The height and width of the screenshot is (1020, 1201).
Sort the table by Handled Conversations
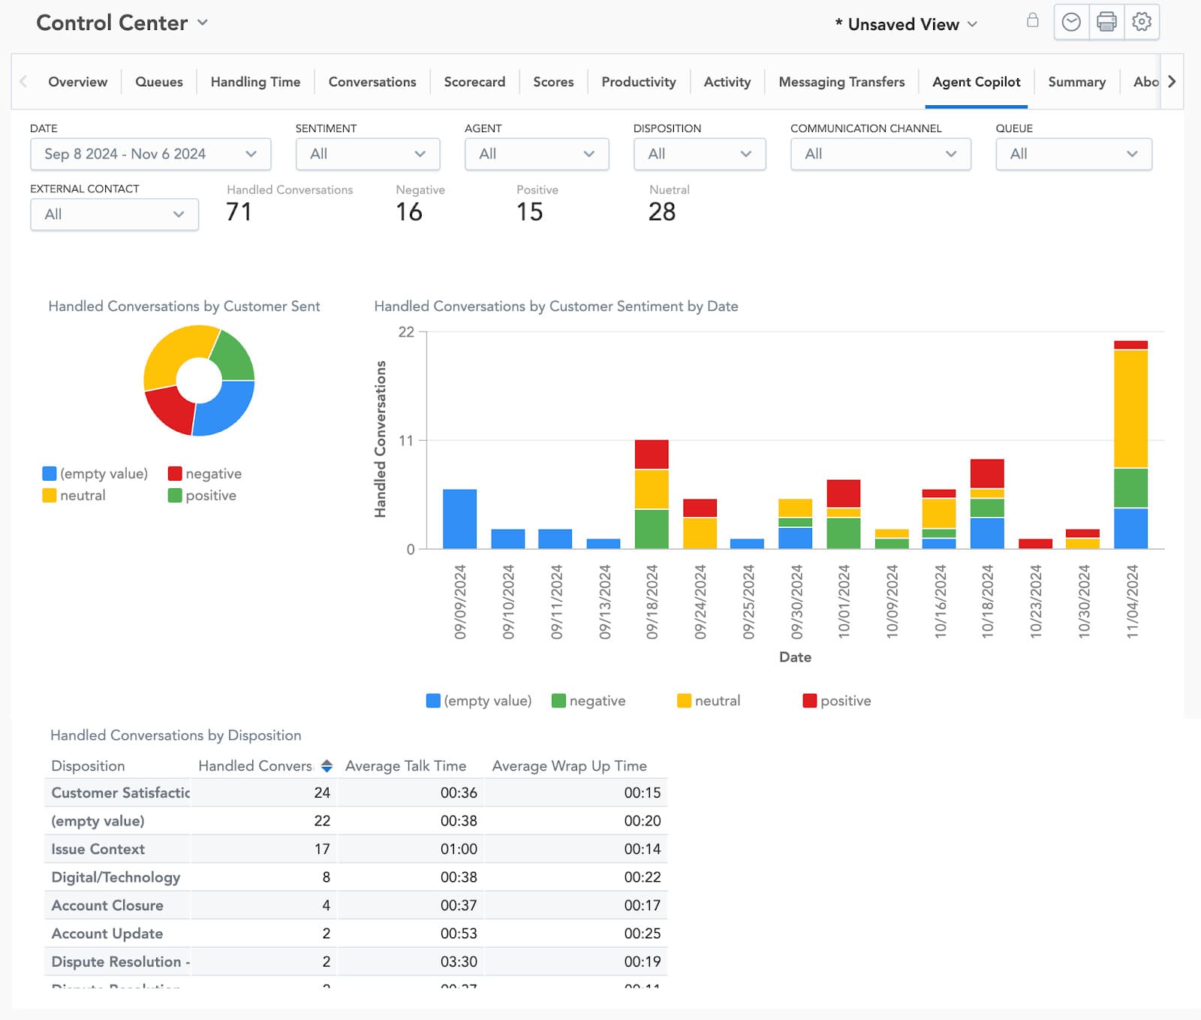[327, 765]
